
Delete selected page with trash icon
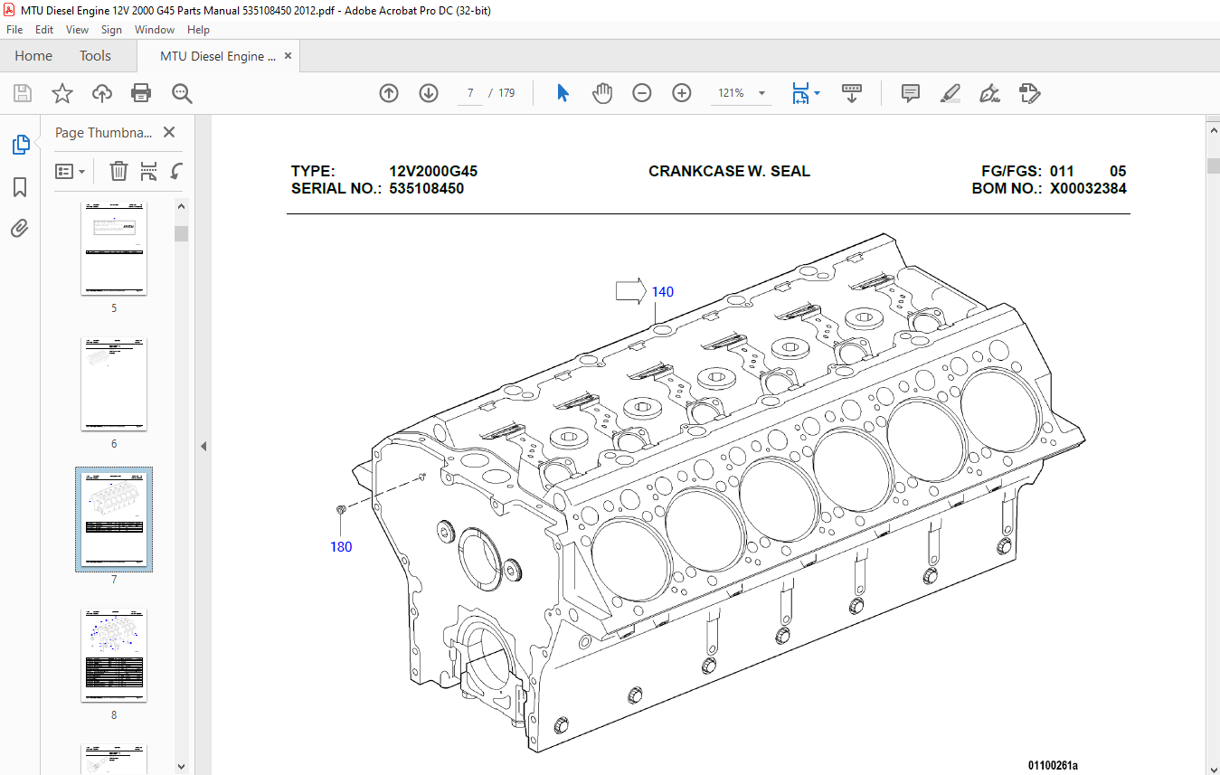pyautogui.click(x=118, y=171)
